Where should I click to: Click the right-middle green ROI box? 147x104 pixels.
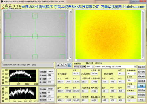click(62, 36)
